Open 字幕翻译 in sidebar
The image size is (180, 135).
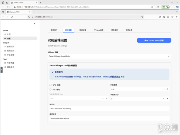(x=20, y=55)
